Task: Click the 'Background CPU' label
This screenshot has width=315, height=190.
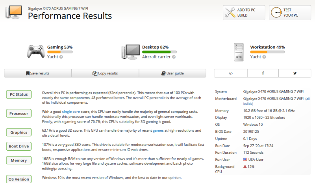Action: [x=224, y=169]
